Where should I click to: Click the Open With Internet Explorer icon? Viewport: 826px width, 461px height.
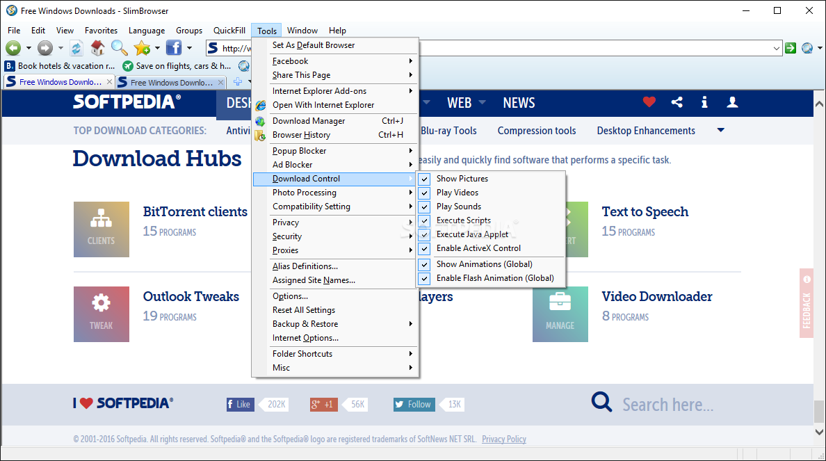pyautogui.click(x=260, y=106)
